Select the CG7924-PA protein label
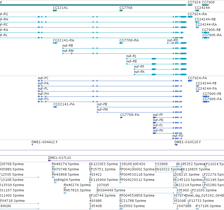The width and height of the screenshot is (224, 210). pos(197,78)
